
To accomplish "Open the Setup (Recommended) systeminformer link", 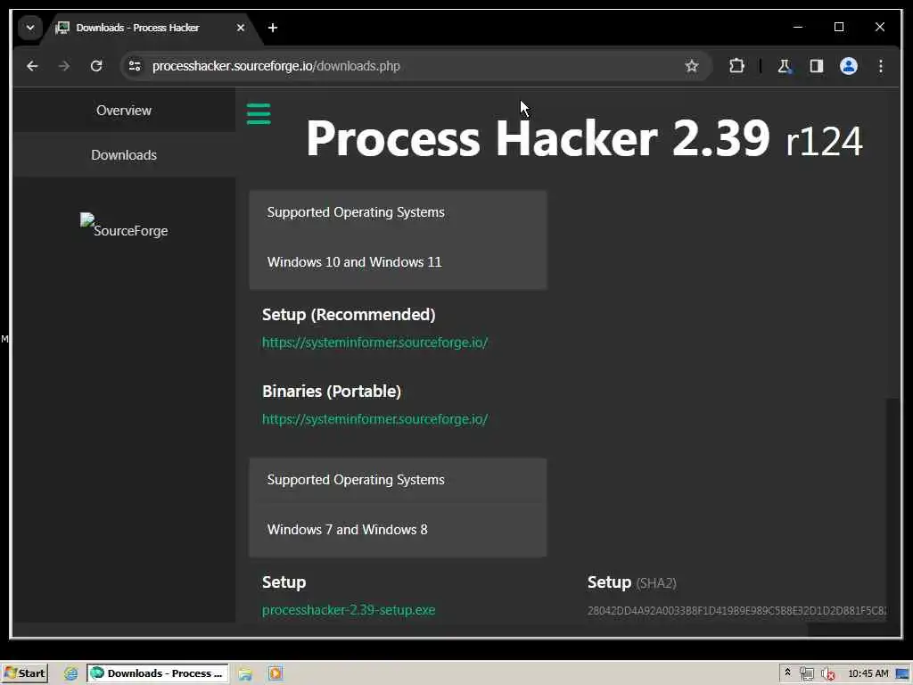I will click(375, 342).
